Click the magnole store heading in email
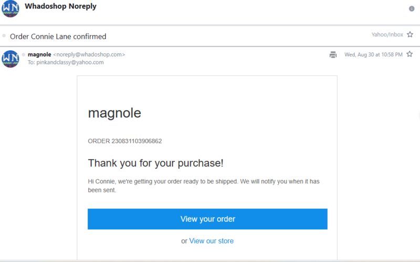The height and width of the screenshot is (262, 420). pos(114,113)
